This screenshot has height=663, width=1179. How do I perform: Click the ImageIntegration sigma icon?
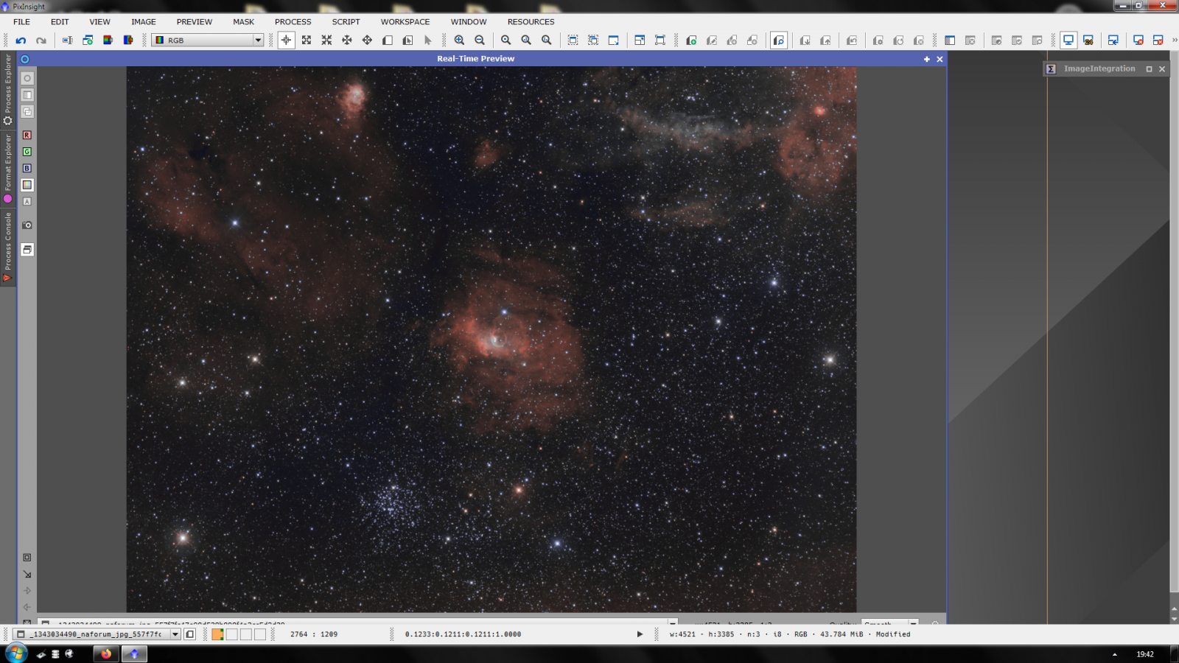click(1051, 69)
